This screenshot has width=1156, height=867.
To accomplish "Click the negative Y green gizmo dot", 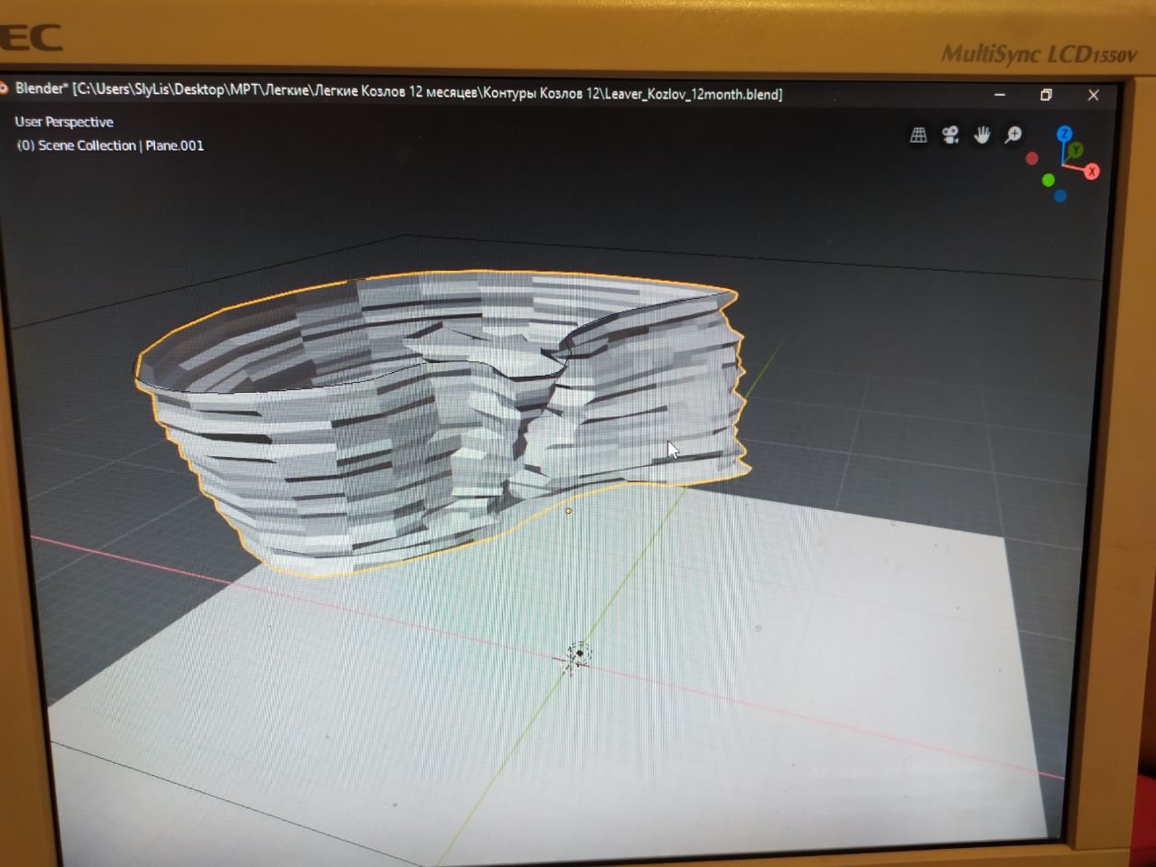I will click(1048, 181).
